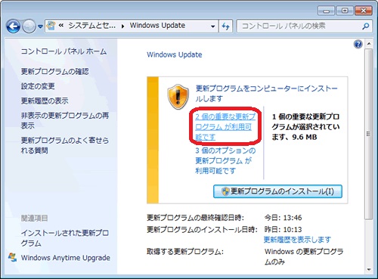This screenshot has width=378, height=279.
Task: Click the refresh button beside address bar
Action: [225, 26]
